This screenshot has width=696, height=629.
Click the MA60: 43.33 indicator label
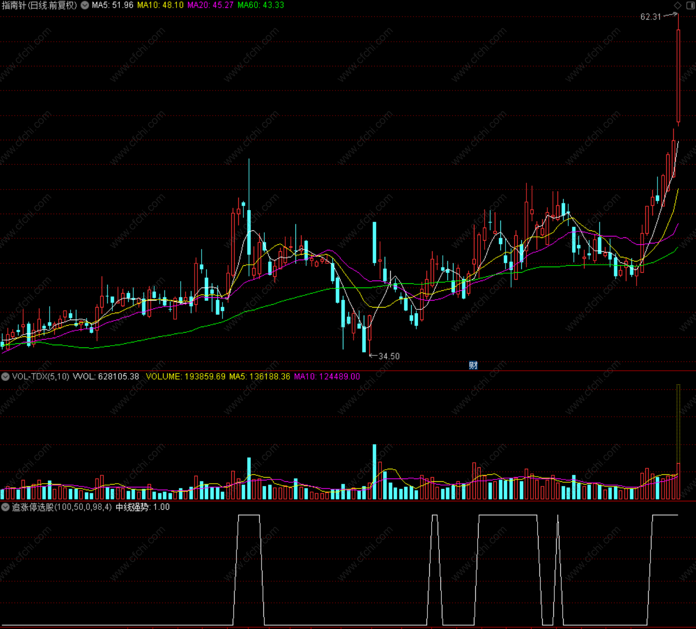click(x=261, y=5)
